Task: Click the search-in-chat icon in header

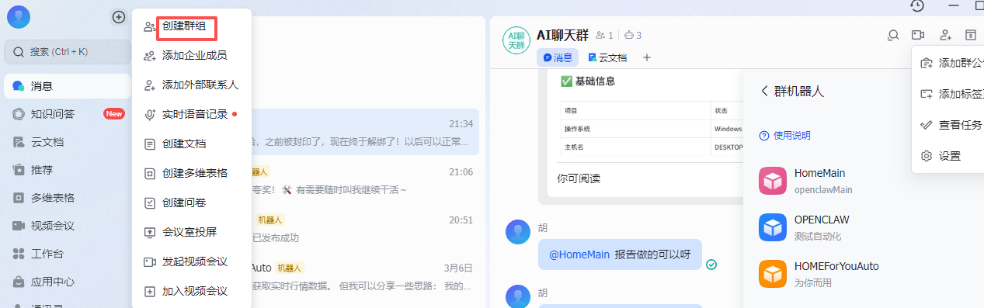Action: point(893,35)
